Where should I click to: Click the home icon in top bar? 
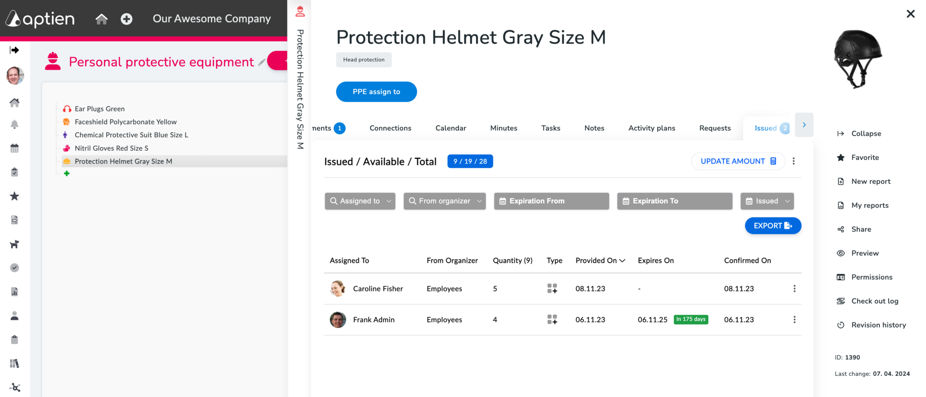[101, 19]
